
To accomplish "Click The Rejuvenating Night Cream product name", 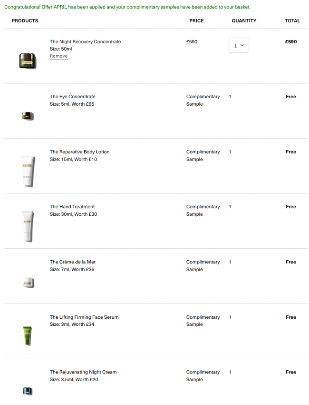I will point(83,372).
